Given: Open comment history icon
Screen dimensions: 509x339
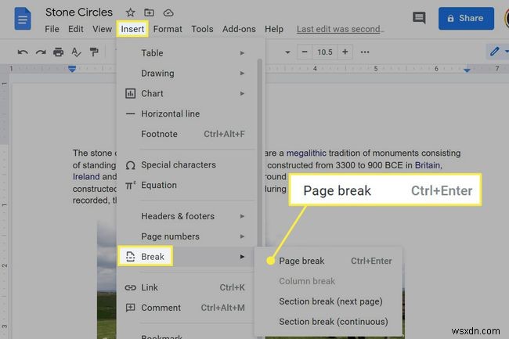Looking at the screenshot, I should coord(419,17).
